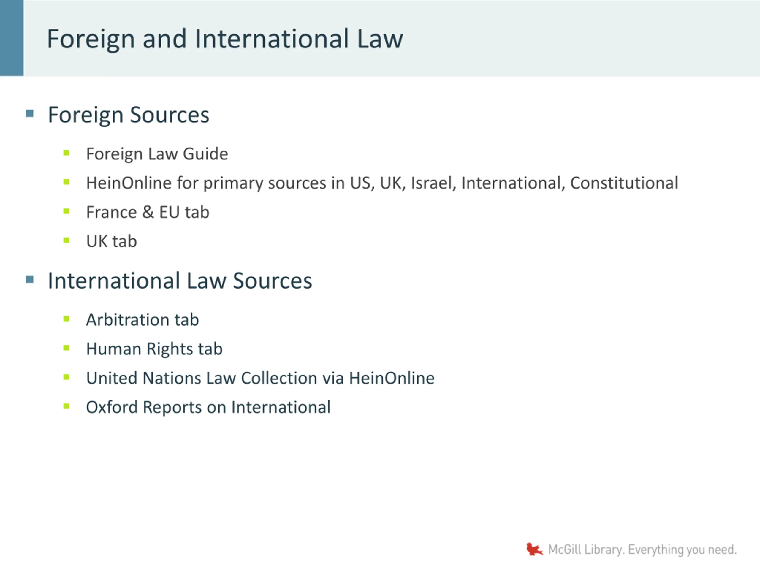760x570 pixels.
Task: Click the HeinOnline primary sources line
Action: point(382,183)
